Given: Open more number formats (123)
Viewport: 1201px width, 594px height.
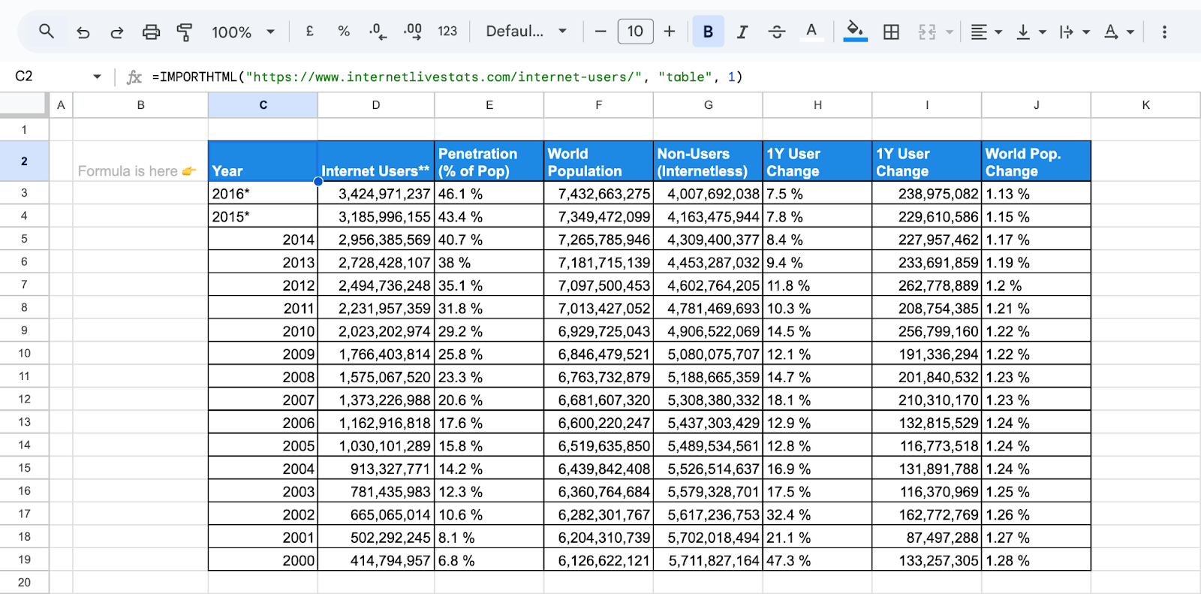Looking at the screenshot, I should click(447, 32).
